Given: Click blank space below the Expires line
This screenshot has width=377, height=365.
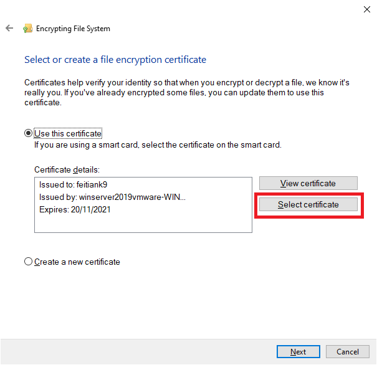Looking at the screenshot, I should click(x=143, y=224).
